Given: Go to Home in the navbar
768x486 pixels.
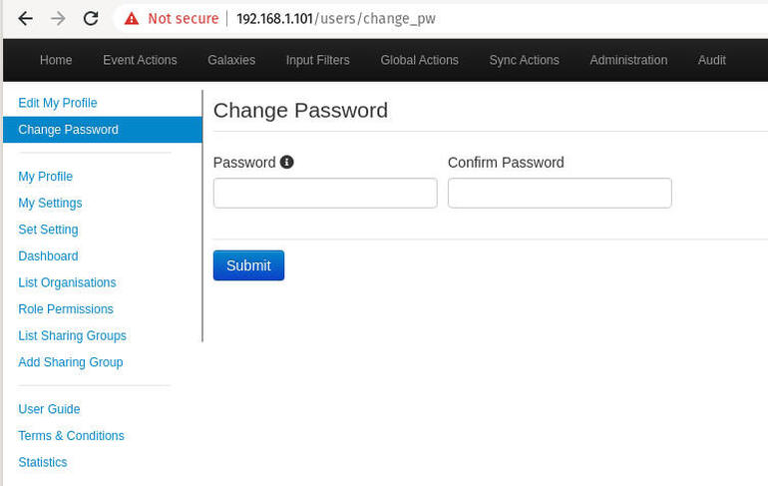Looking at the screenshot, I should (56, 60).
